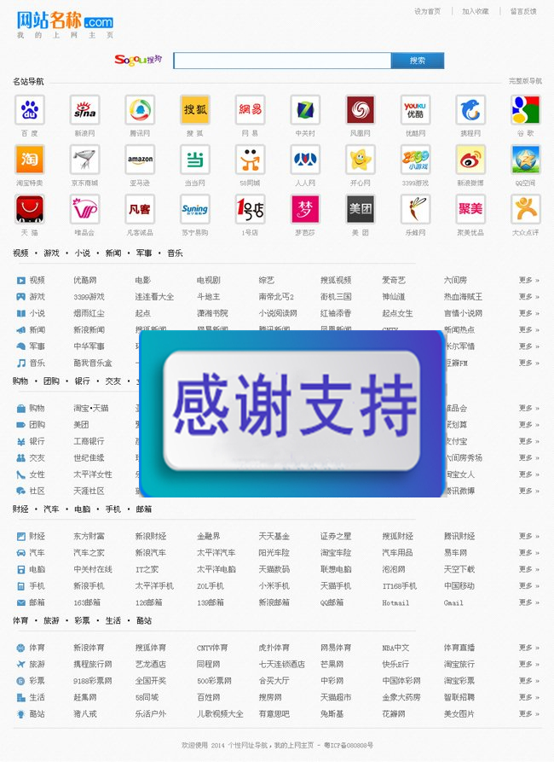Expand 更多 in the 酷站 row
The width and height of the screenshot is (554, 762).
(x=528, y=713)
